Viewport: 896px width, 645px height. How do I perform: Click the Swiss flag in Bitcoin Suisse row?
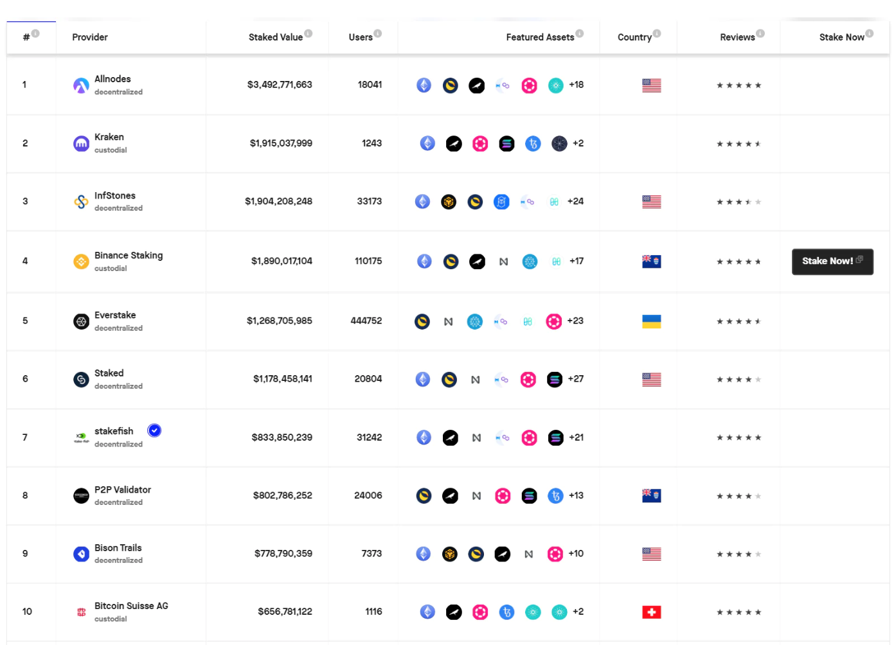point(651,612)
